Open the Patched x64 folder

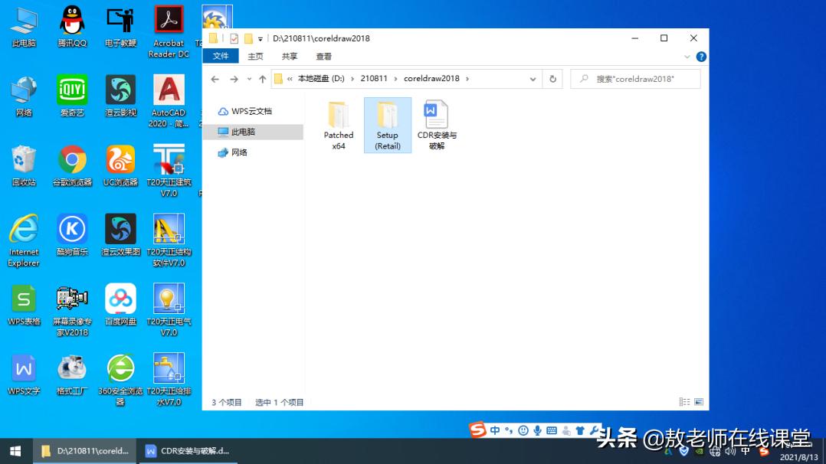pyautogui.click(x=338, y=123)
